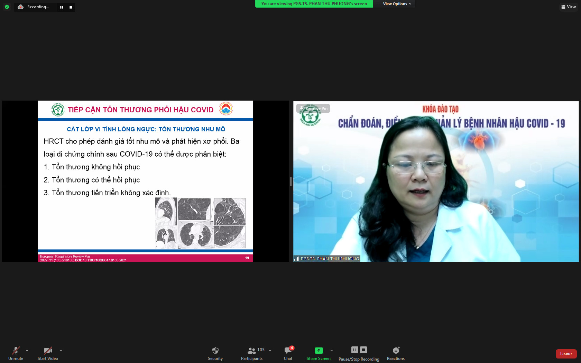Click the red Leave button
Screen dimensions: 581x363
[x=566, y=354]
